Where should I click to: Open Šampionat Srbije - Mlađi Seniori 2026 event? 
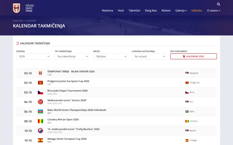point(71,71)
